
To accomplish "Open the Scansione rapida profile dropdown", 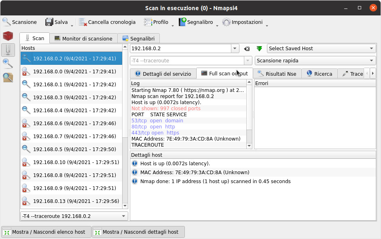I will 315,61.
